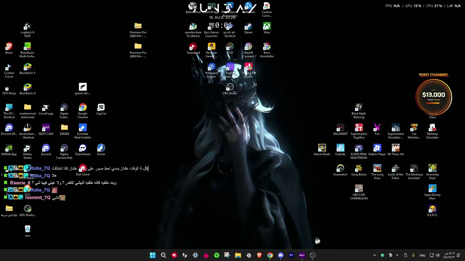465x261 pixels.
Task: Open the BlueStacks 5 desktop icon
Action: pyautogui.click(x=27, y=69)
